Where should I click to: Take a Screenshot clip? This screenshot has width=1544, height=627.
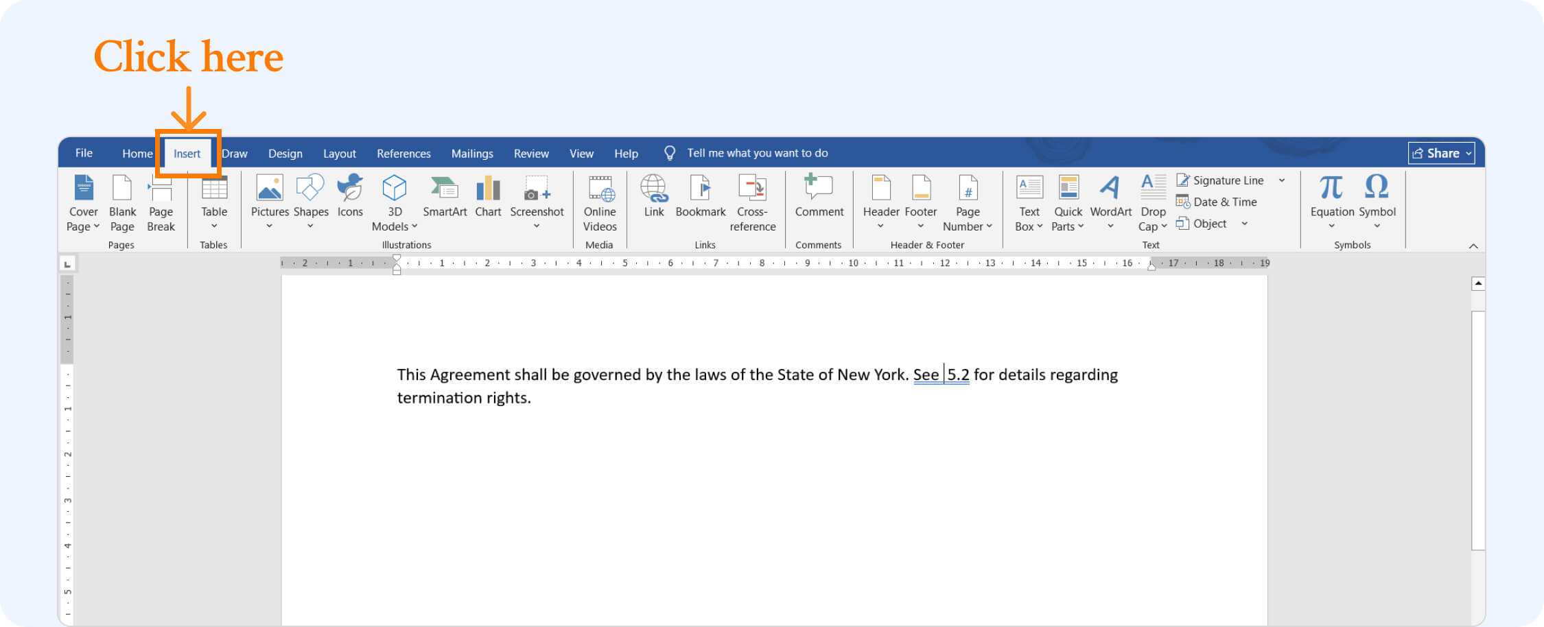click(x=537, y=203)
